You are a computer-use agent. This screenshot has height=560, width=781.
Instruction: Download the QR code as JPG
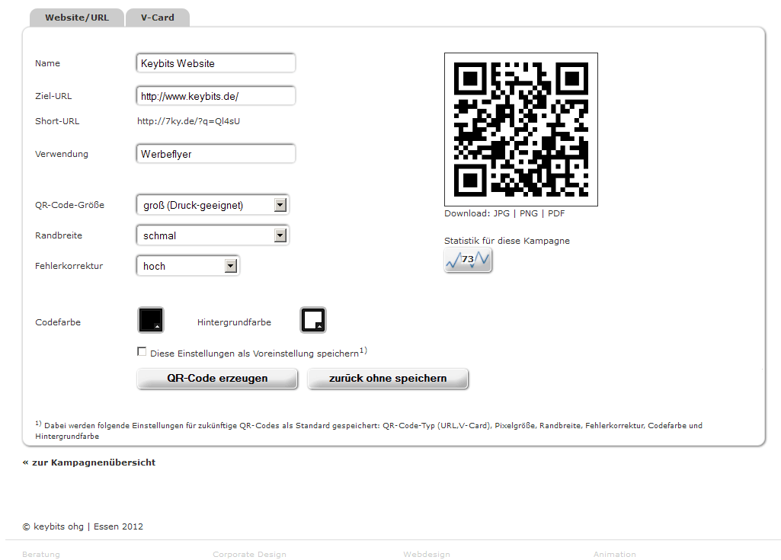501,213
